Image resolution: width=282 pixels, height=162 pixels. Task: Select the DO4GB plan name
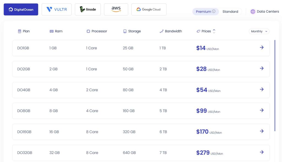click(24, 90)
